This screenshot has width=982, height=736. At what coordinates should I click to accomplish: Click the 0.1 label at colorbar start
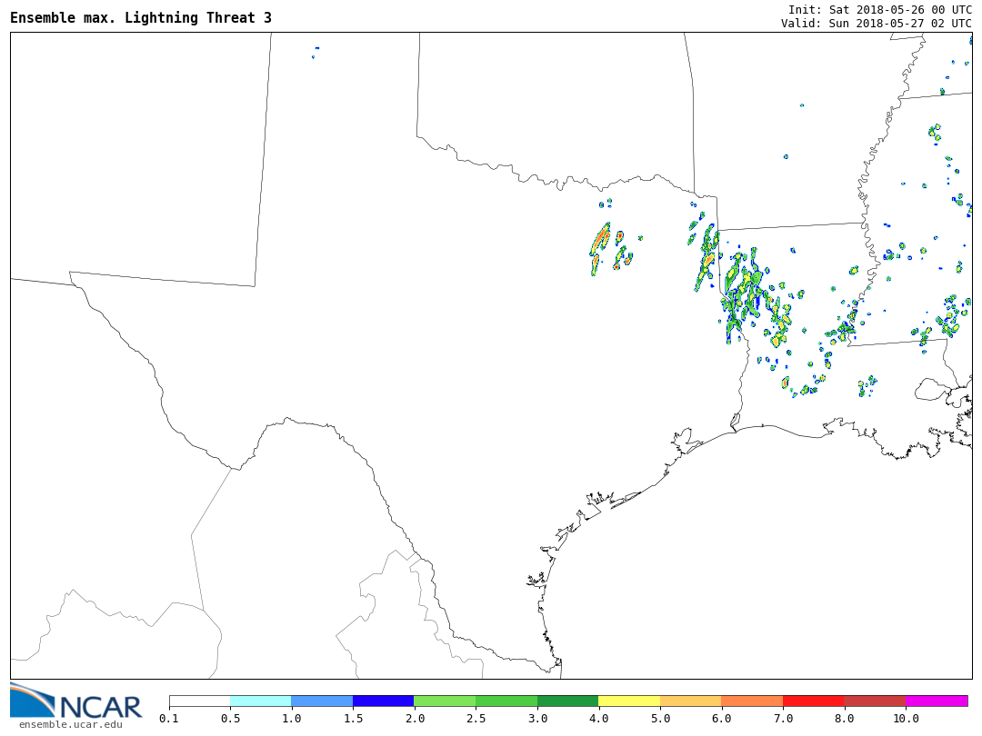click(169, 719)
